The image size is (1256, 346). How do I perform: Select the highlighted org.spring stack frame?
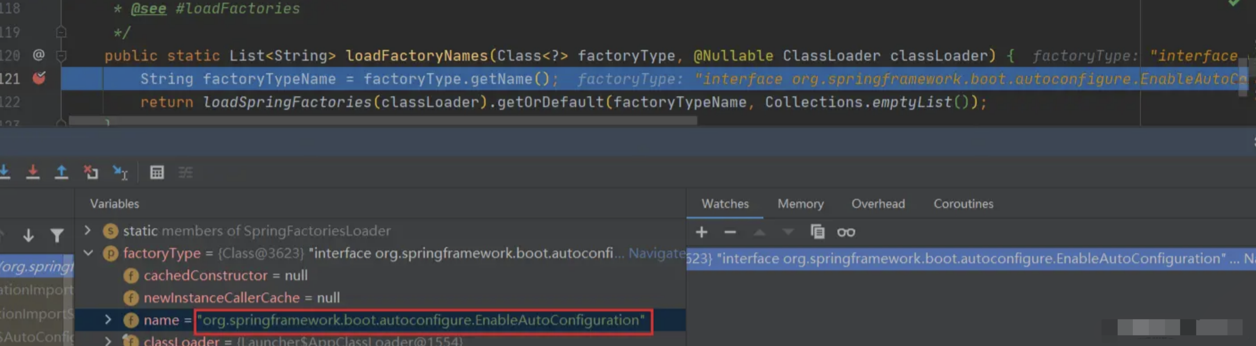click(37, 266)
